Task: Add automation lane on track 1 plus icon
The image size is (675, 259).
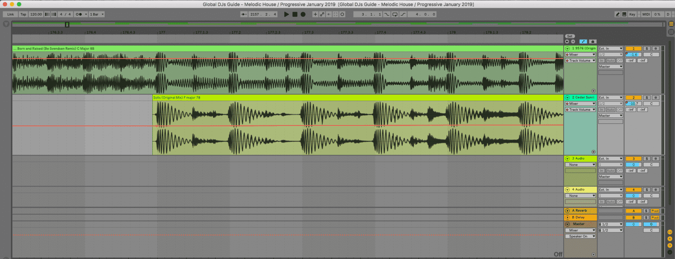Action: [594, 91]
